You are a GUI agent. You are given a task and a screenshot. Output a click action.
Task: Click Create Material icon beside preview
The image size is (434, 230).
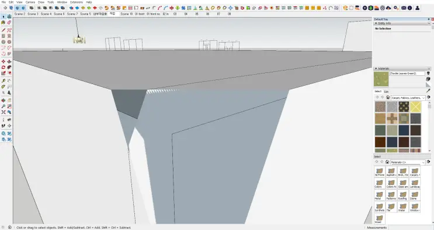(x=429, y=79)
